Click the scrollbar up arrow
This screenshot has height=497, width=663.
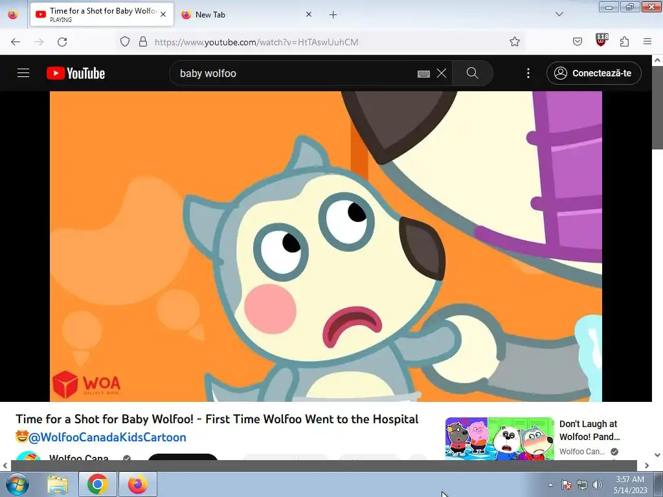click(x=657, y=60)
